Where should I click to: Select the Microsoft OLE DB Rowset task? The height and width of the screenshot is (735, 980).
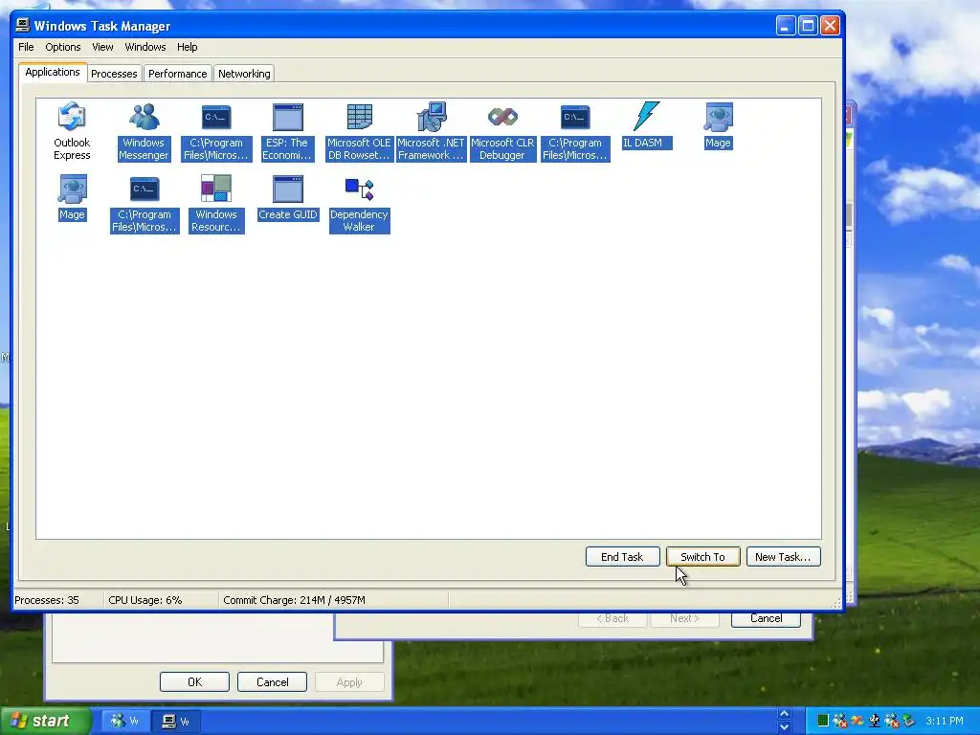point(359,132)
